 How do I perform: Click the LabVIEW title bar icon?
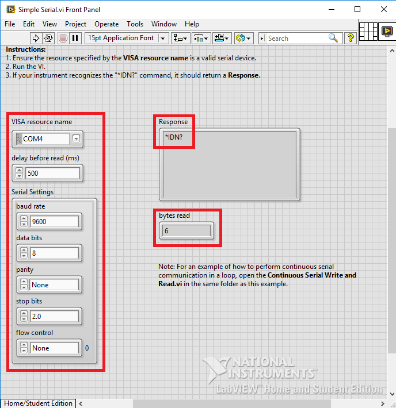click(x=11, y=9)
